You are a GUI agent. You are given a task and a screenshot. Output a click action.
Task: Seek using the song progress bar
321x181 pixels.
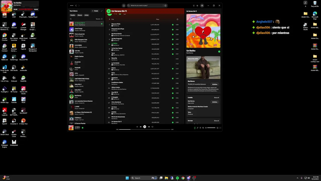[x=145, y=129]
